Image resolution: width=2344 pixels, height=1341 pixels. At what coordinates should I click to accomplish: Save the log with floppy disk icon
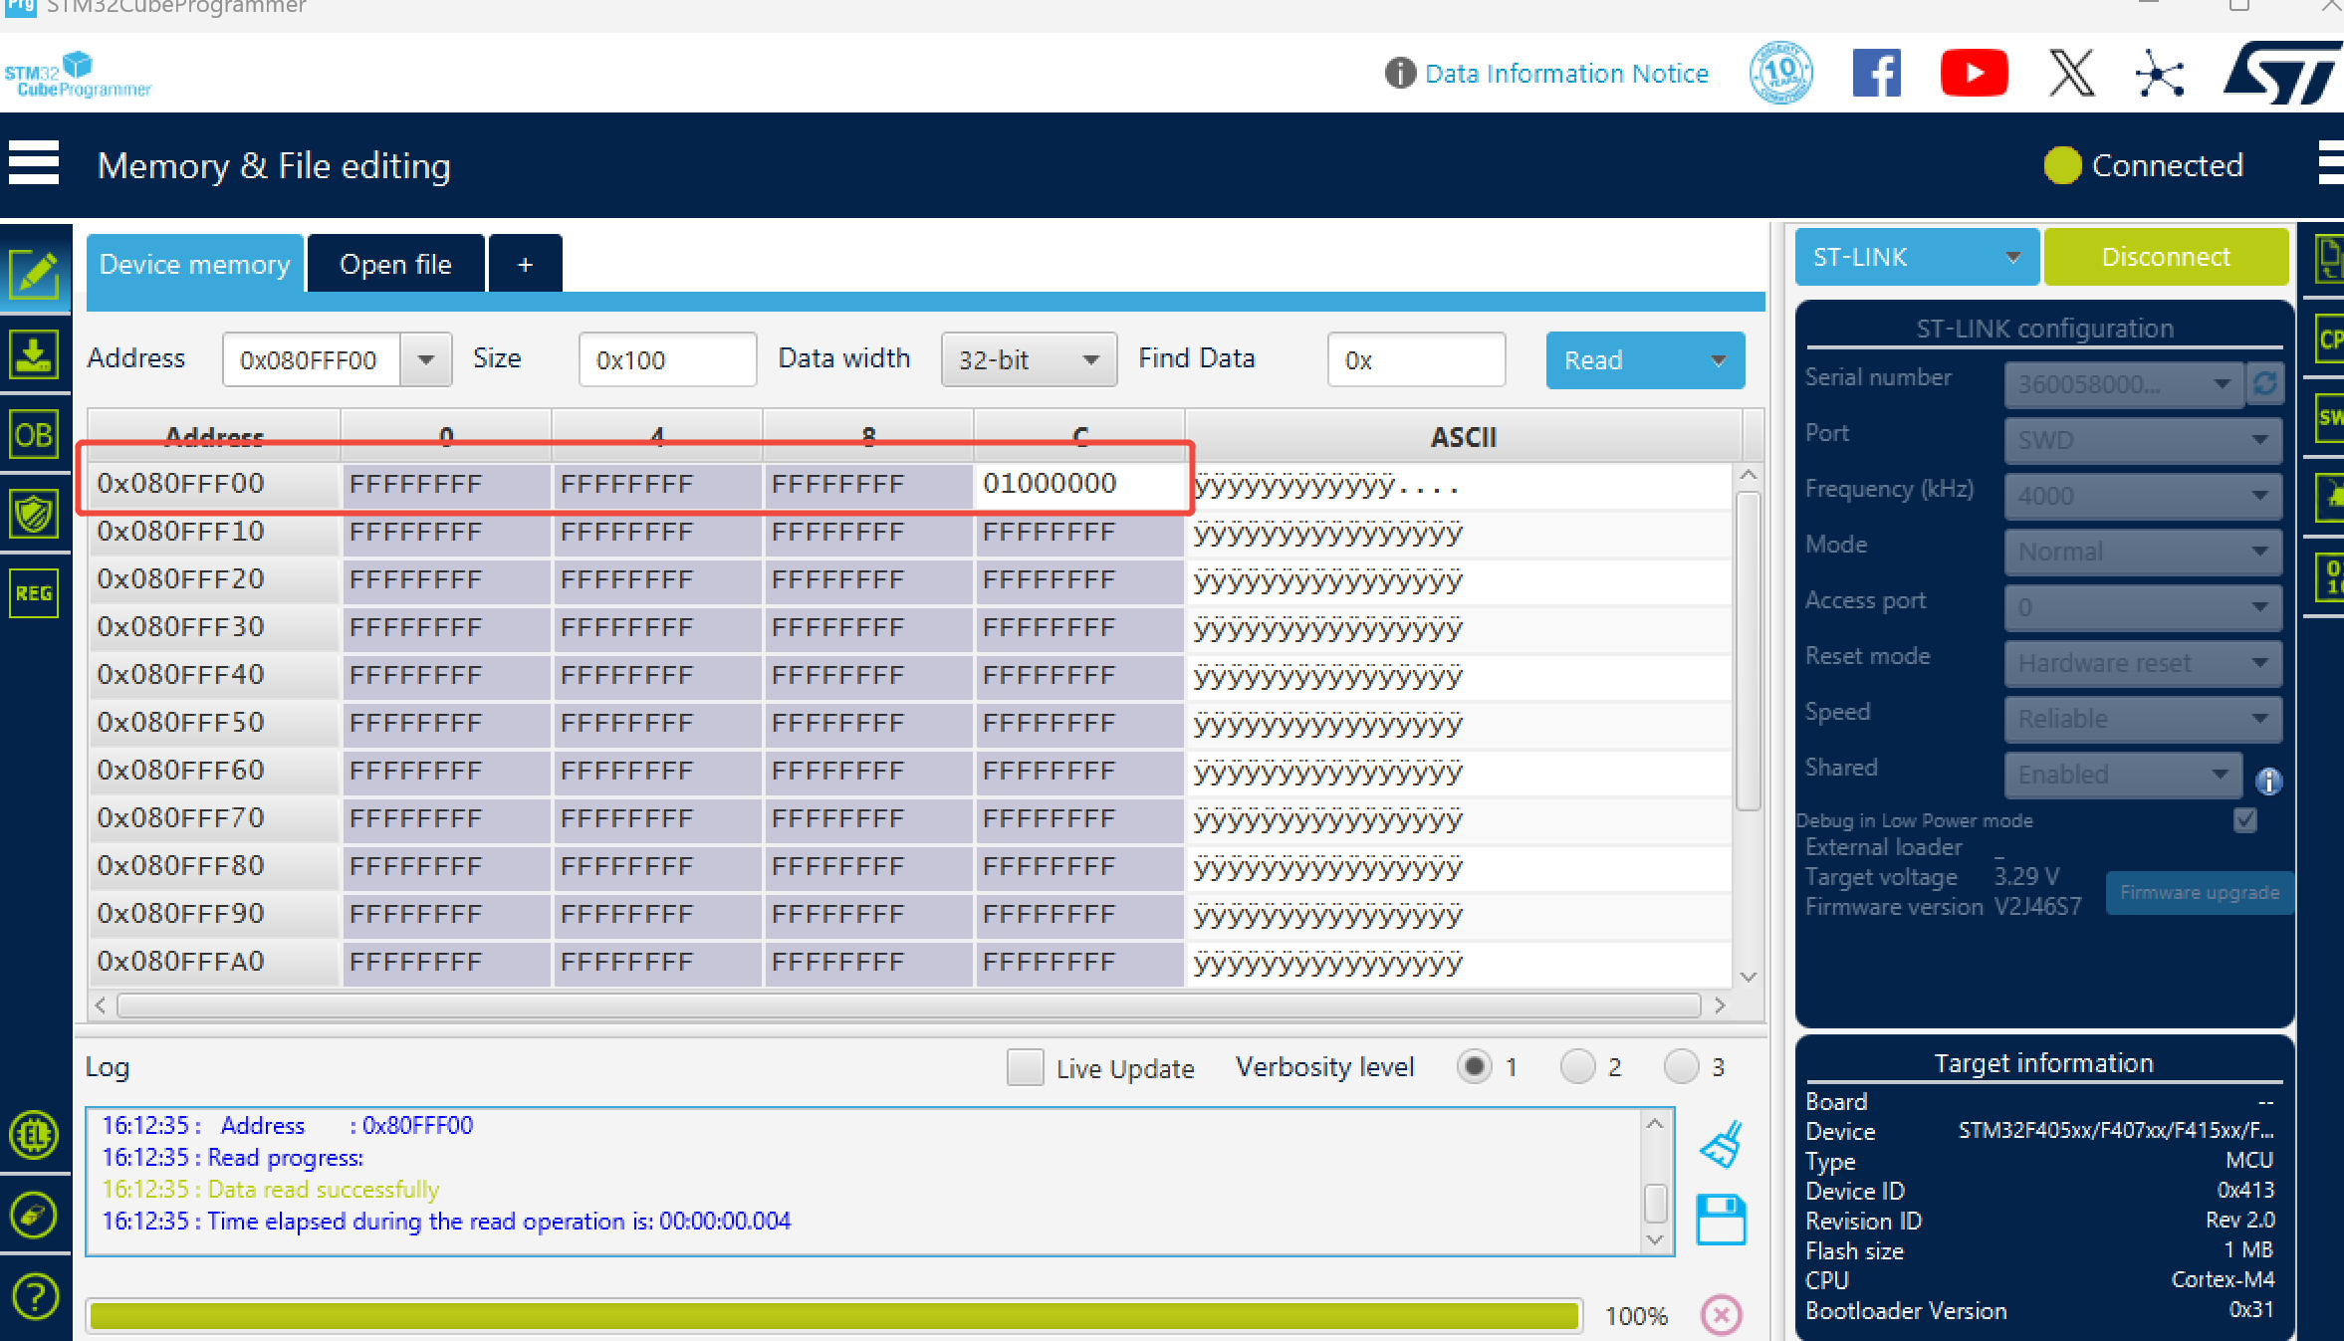coord(1721,1220)
